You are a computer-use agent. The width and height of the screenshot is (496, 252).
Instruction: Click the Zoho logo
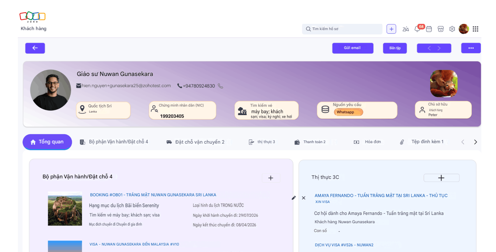tap(32, 17)
